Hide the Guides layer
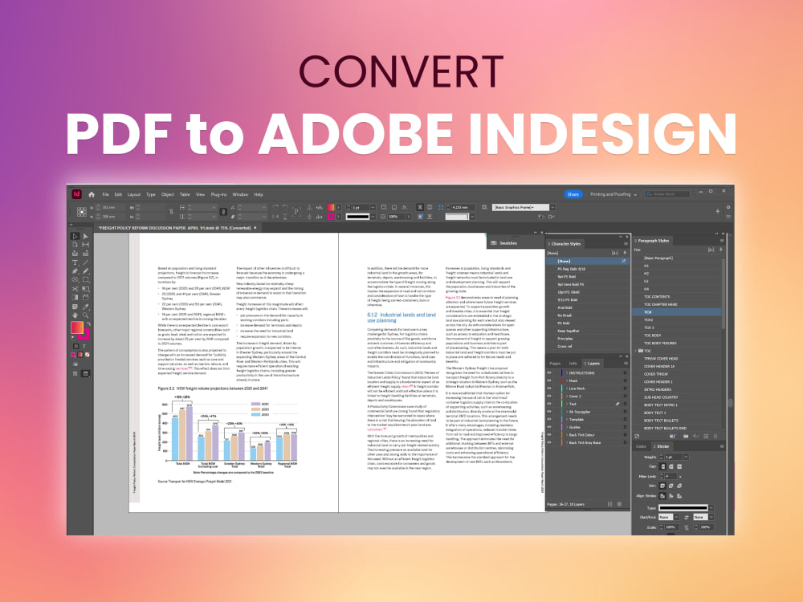 coord(549,427)
